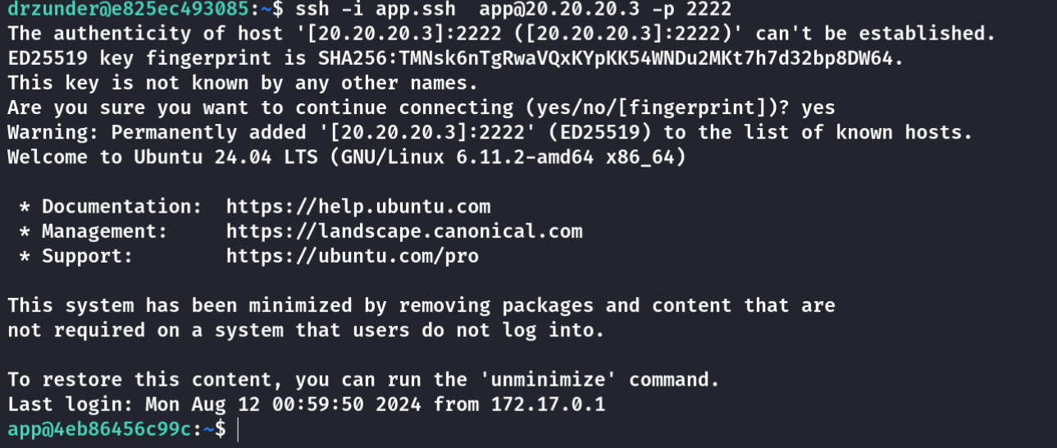Click the 'Mon Aug 12 00:59:50 2024' timestamp
The image size is (1057, 448).
click(x=284, y=405)
